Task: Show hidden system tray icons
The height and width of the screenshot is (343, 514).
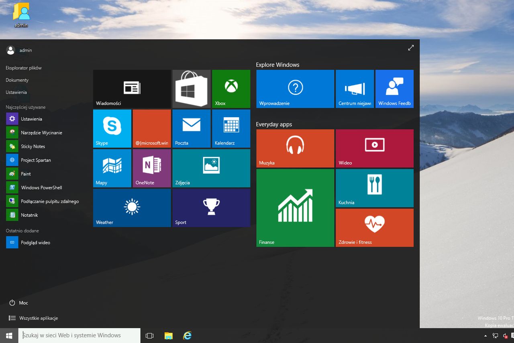Action: [x=485, y=335]
